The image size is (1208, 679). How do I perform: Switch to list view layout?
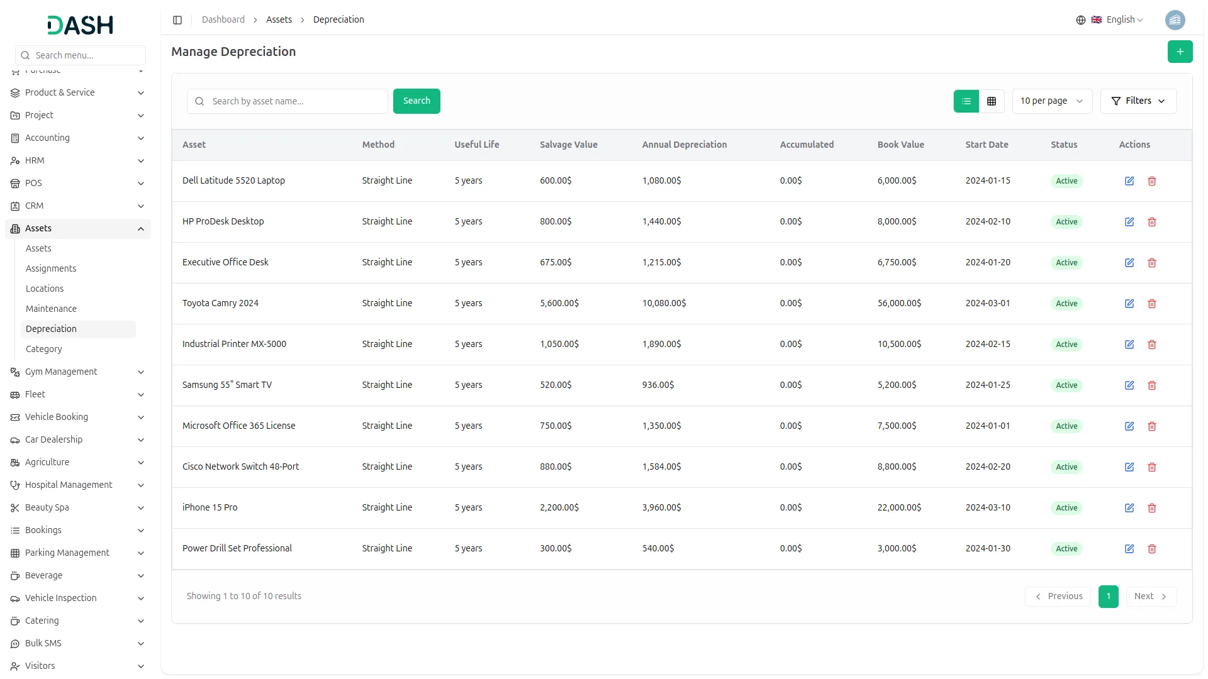tap(966, 101)
